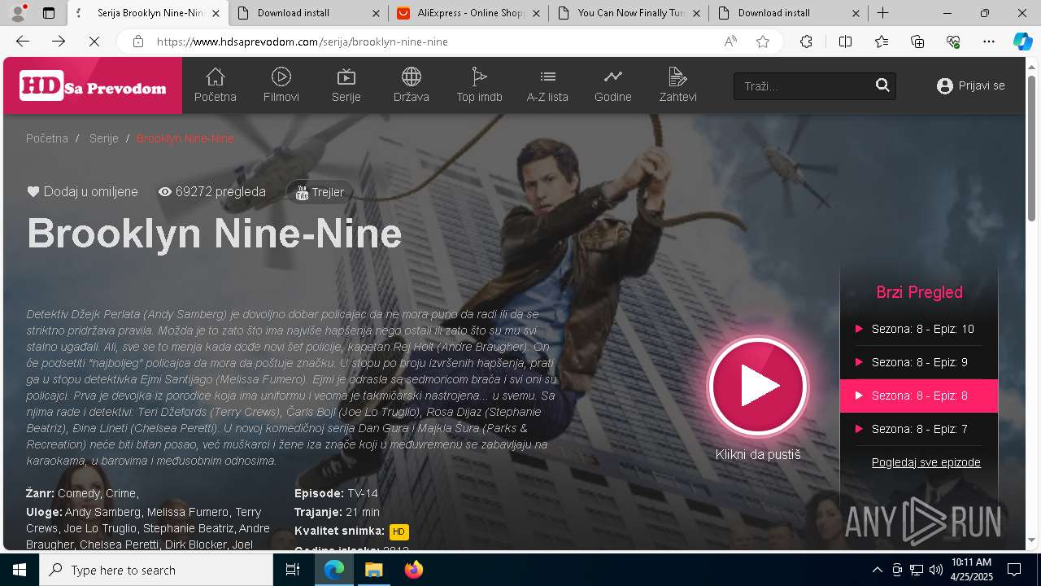Viewport: 1041px width, 586px height.
Task: Close the AliExpress tab
Action: (x=536, y=13)
